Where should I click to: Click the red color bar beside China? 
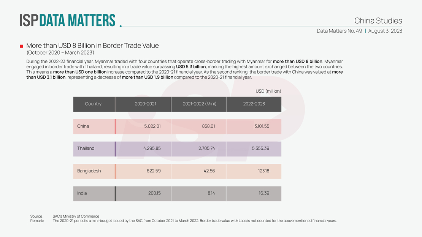coord(115,126)
